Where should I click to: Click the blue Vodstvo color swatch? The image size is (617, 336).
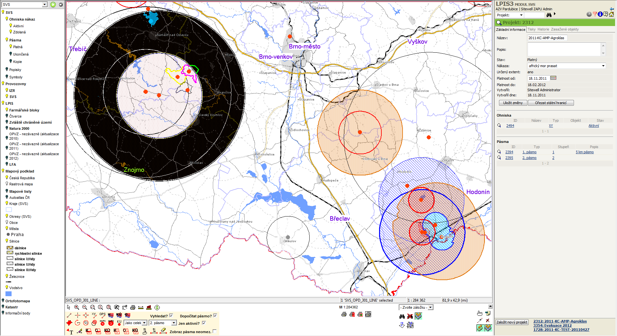(x=9, y=294)
